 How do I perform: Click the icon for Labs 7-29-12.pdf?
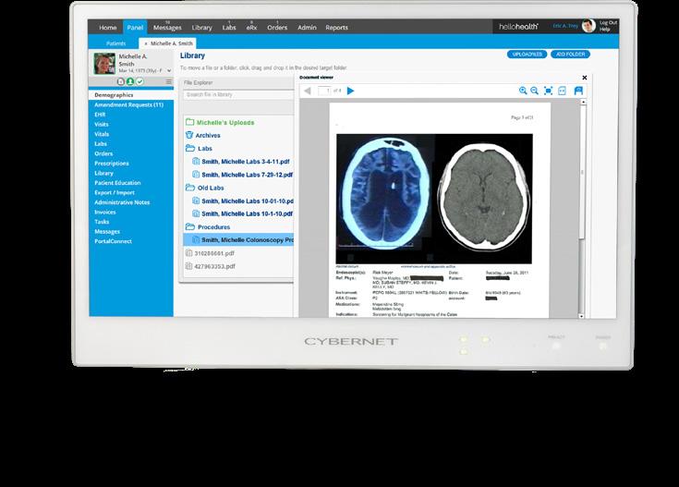point(196,175)
